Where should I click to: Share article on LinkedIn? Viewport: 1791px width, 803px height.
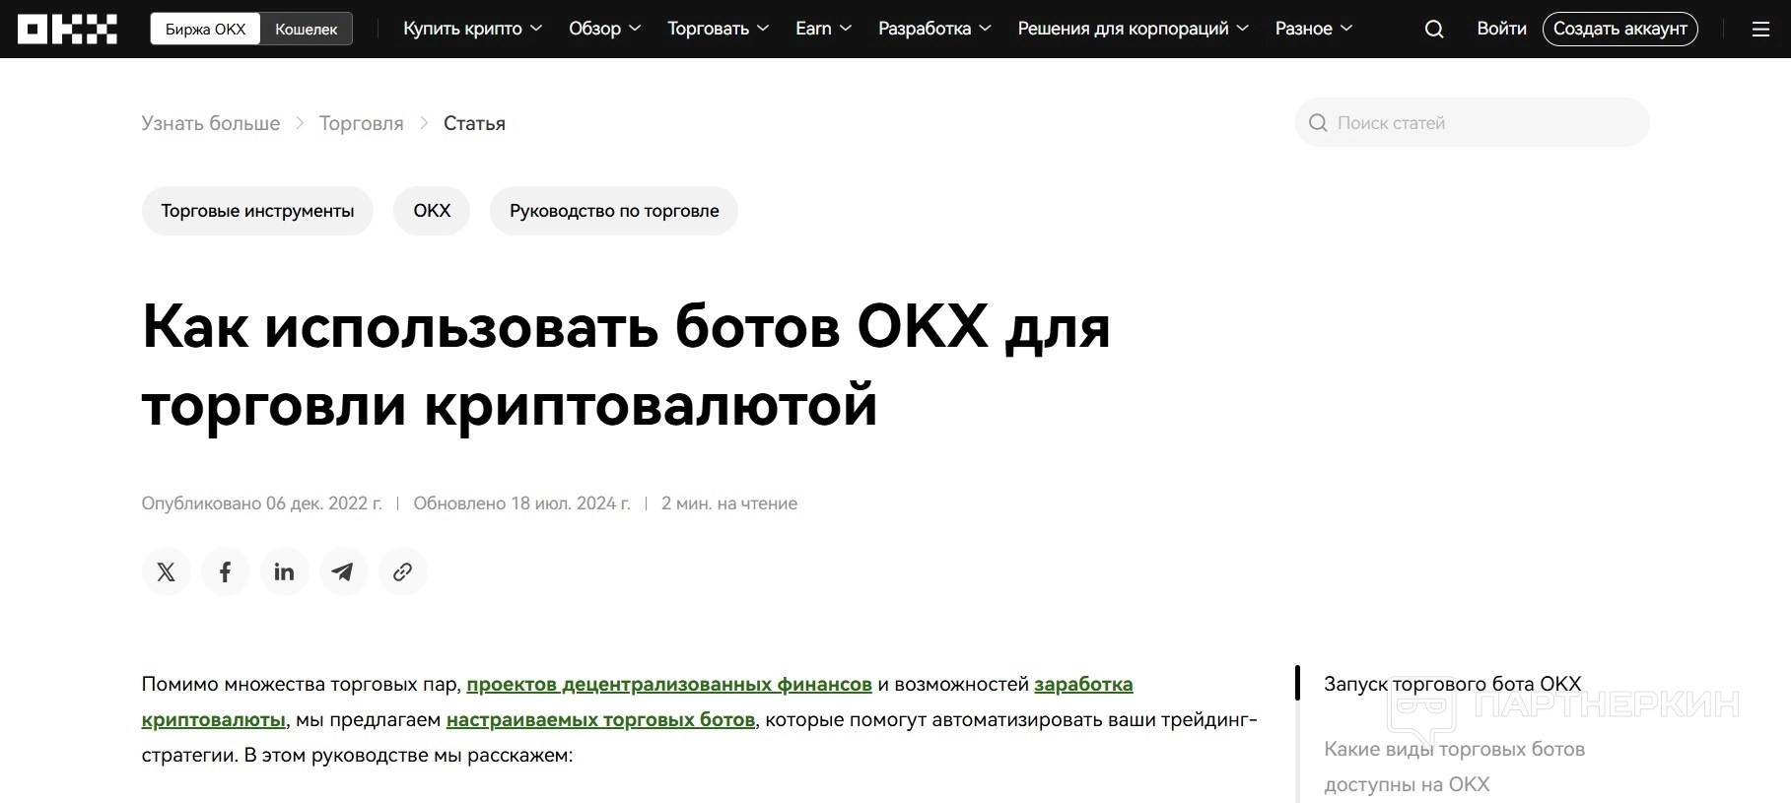(x=285, y=571)
